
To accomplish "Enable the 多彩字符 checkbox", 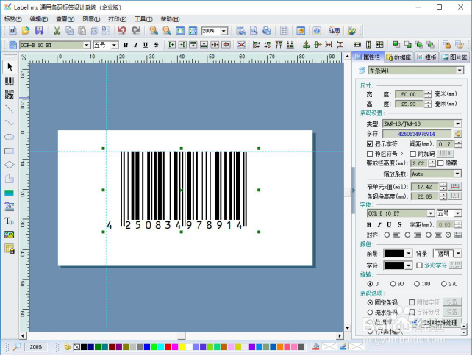I will point(419,266).
